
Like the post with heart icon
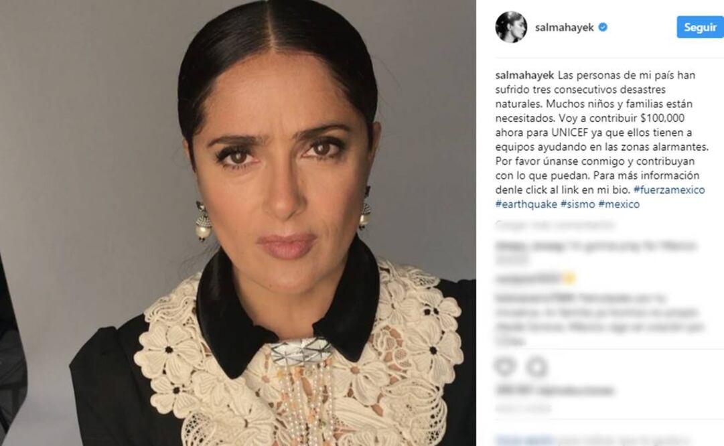pos(505,367)
